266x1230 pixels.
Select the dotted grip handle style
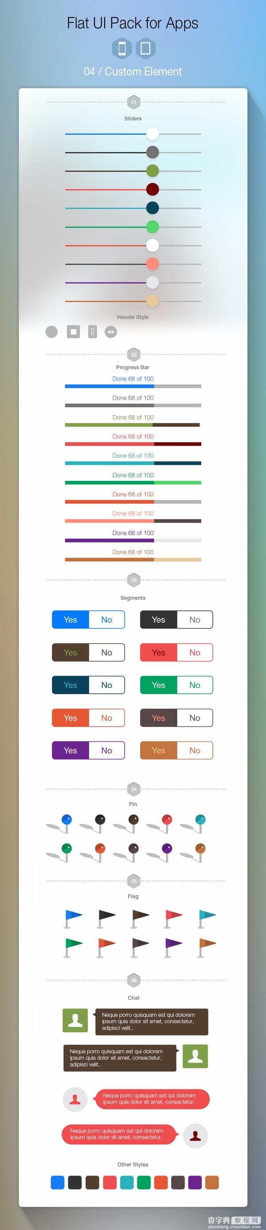pos(93,331)
